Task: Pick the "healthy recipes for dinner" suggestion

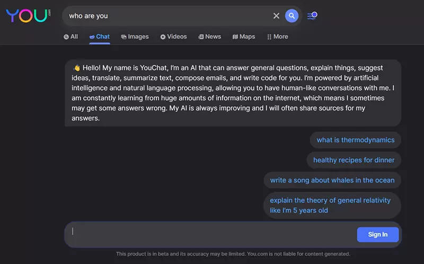Action: (x=354, y=160)
